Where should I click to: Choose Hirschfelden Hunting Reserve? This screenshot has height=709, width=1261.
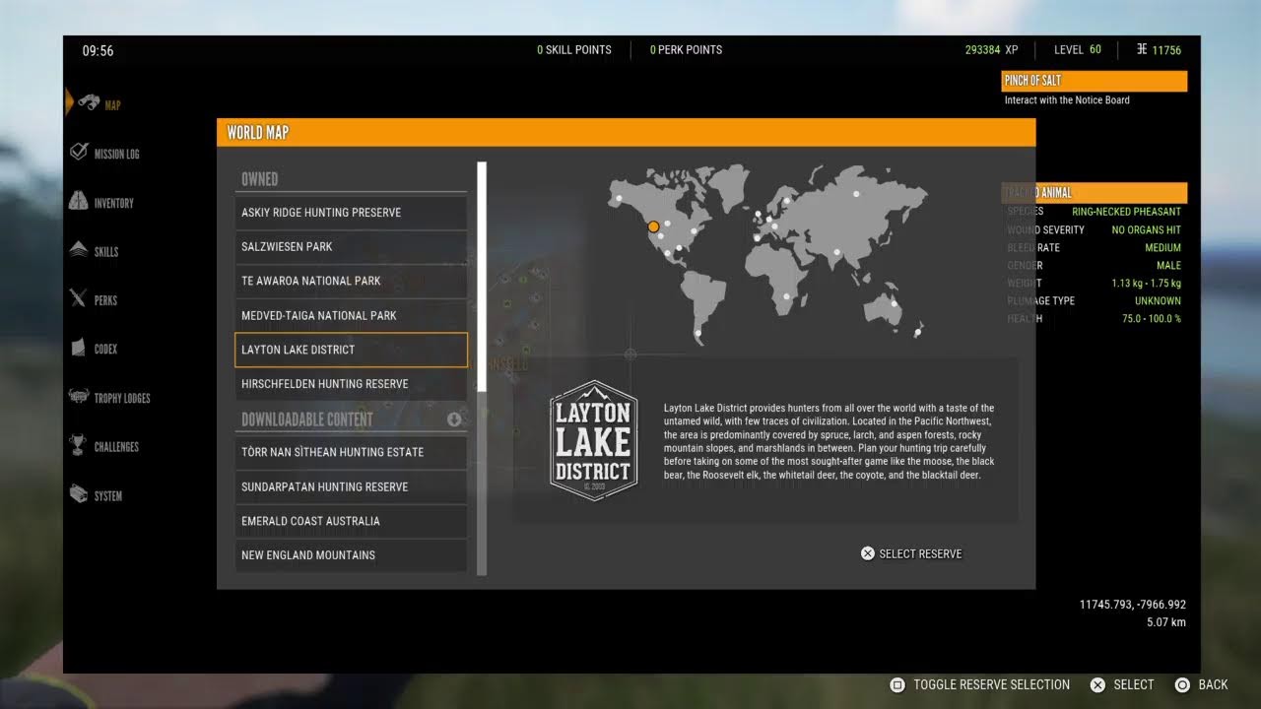click(351, 384)
